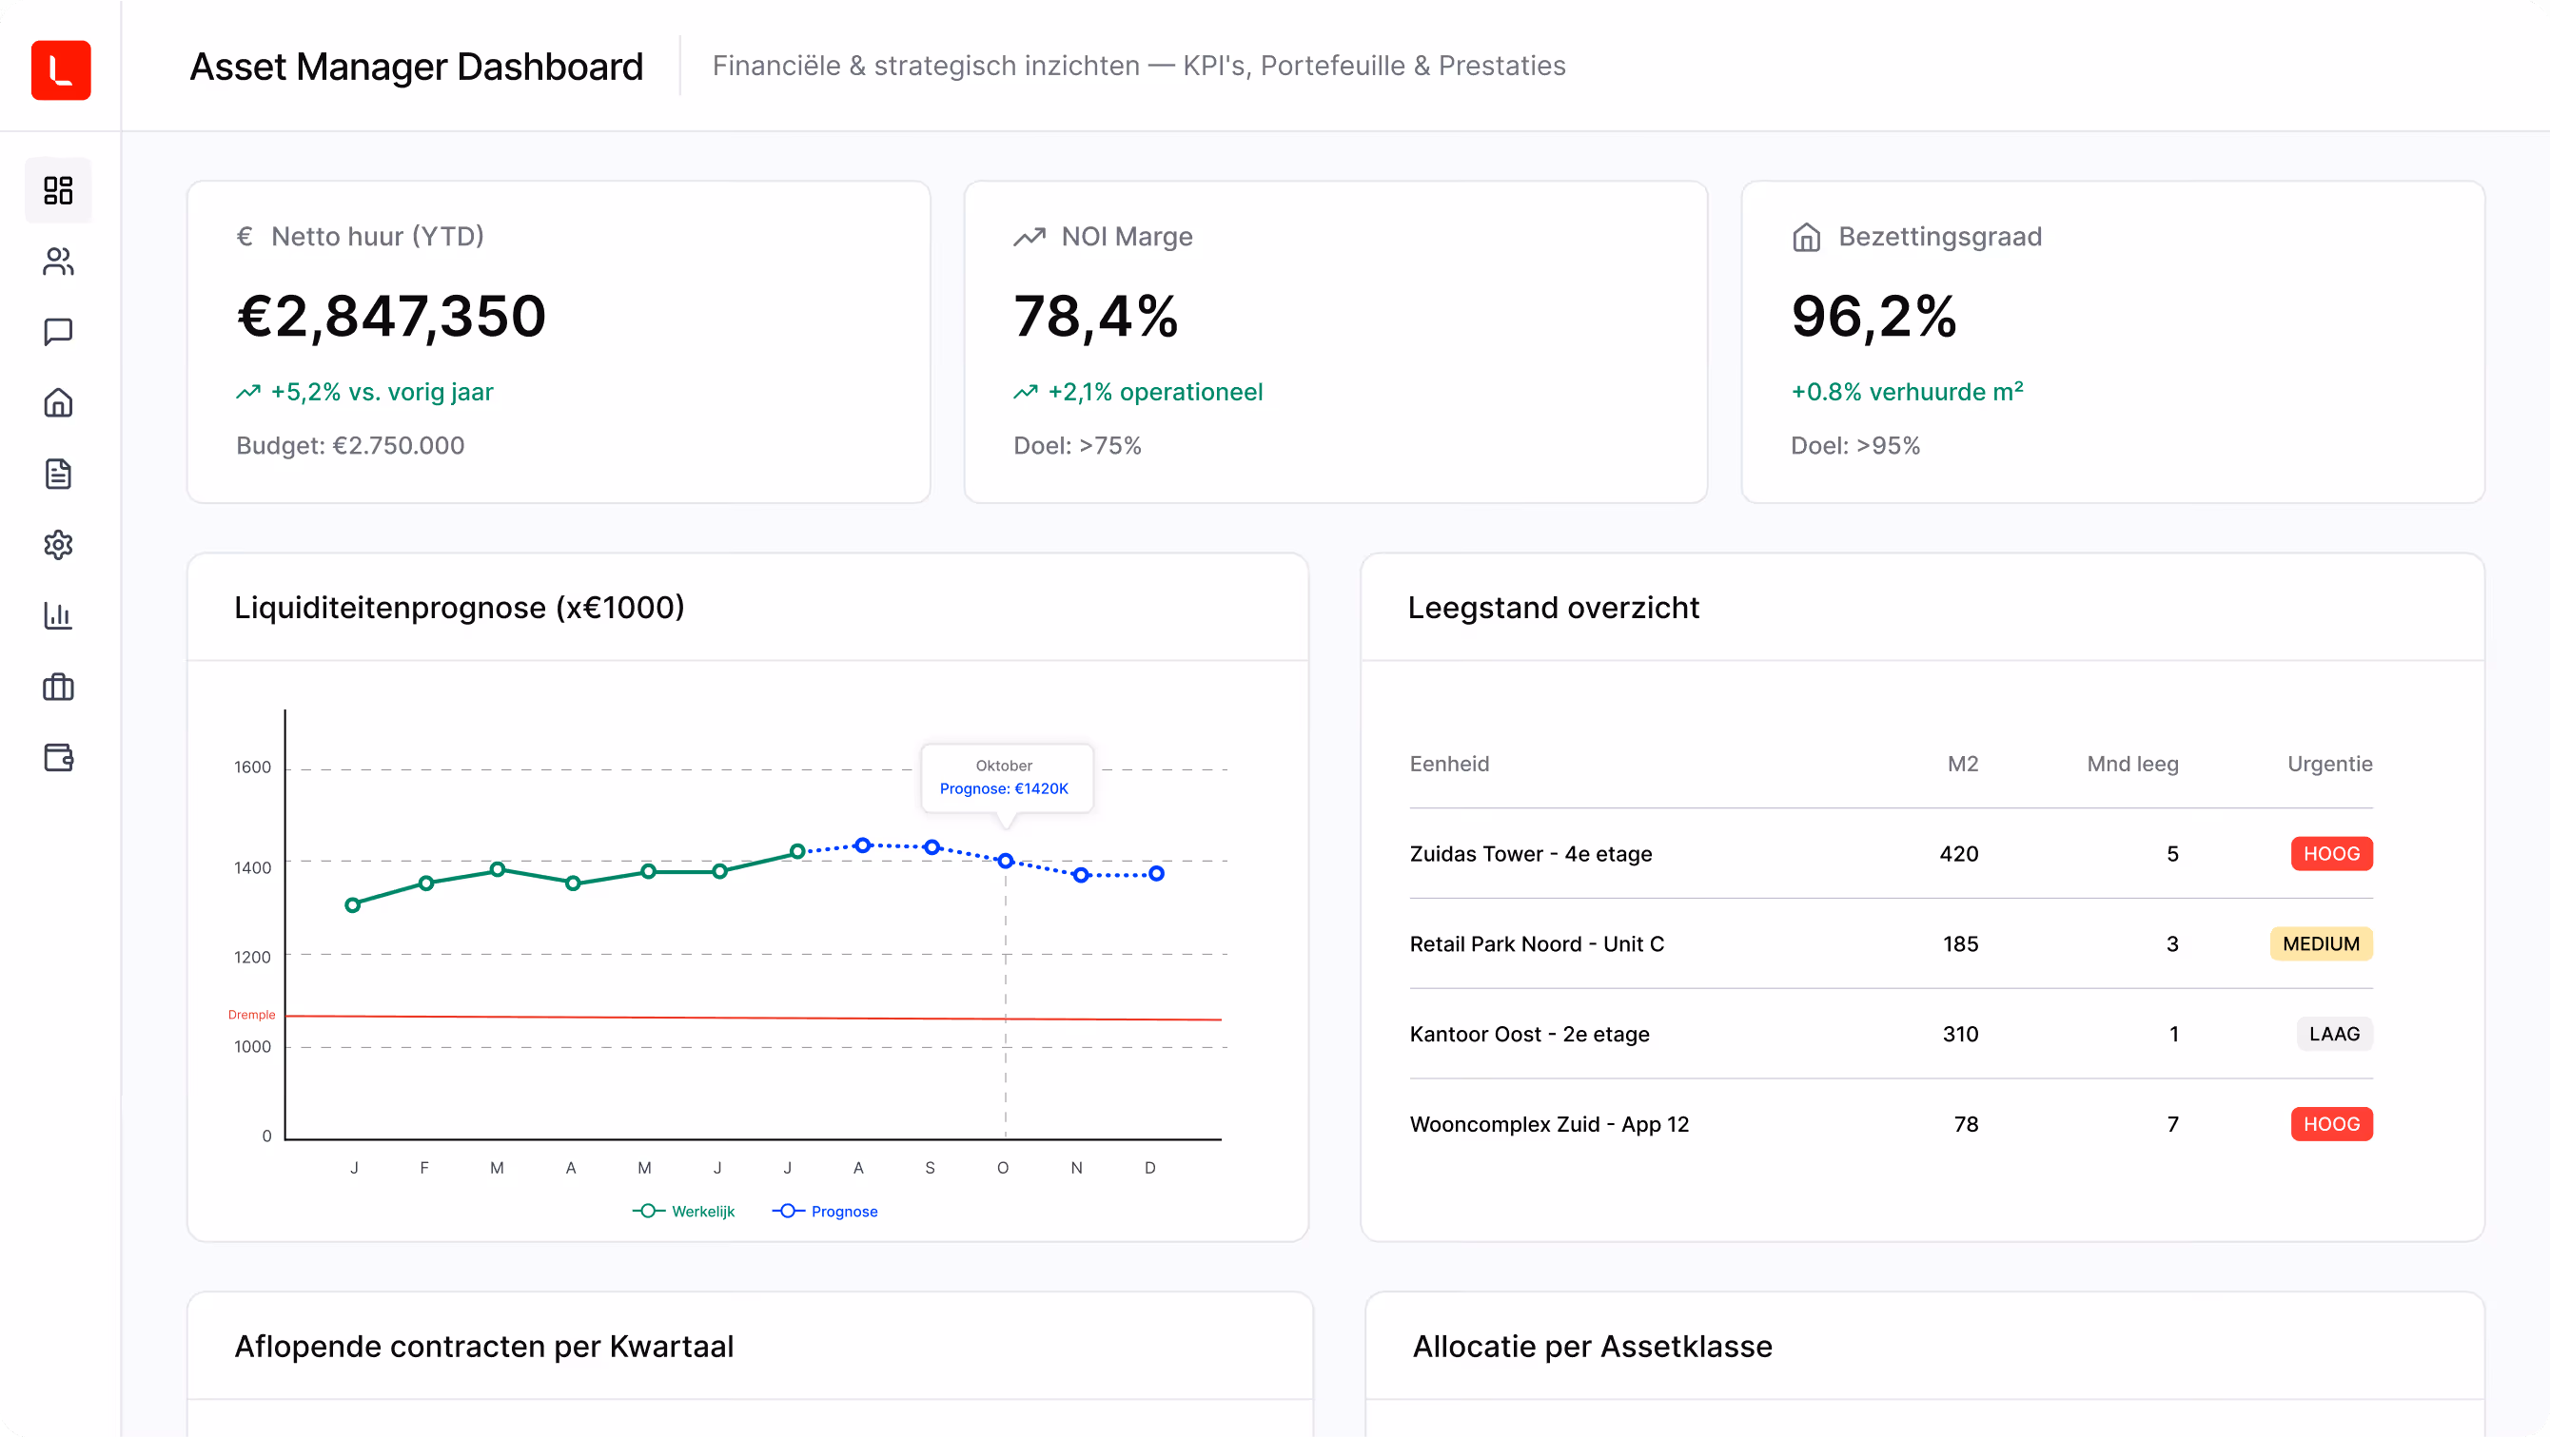
Task: Open the home properties icon in sidebar
Action: tap(58, 403)
